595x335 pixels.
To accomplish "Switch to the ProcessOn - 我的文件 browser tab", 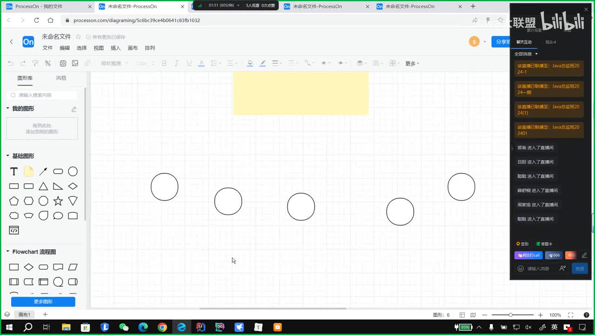I will [48, 7].
